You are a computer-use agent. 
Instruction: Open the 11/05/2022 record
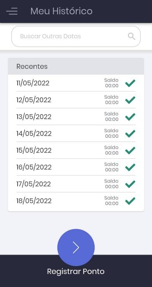tap(76, 83)
